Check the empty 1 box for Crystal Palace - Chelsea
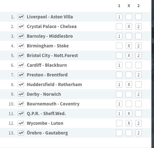This screenshot has width=154, height=148. tap(119, 26)
